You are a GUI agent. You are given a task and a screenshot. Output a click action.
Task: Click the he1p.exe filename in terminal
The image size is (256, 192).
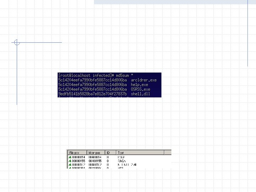click(139, 85)
